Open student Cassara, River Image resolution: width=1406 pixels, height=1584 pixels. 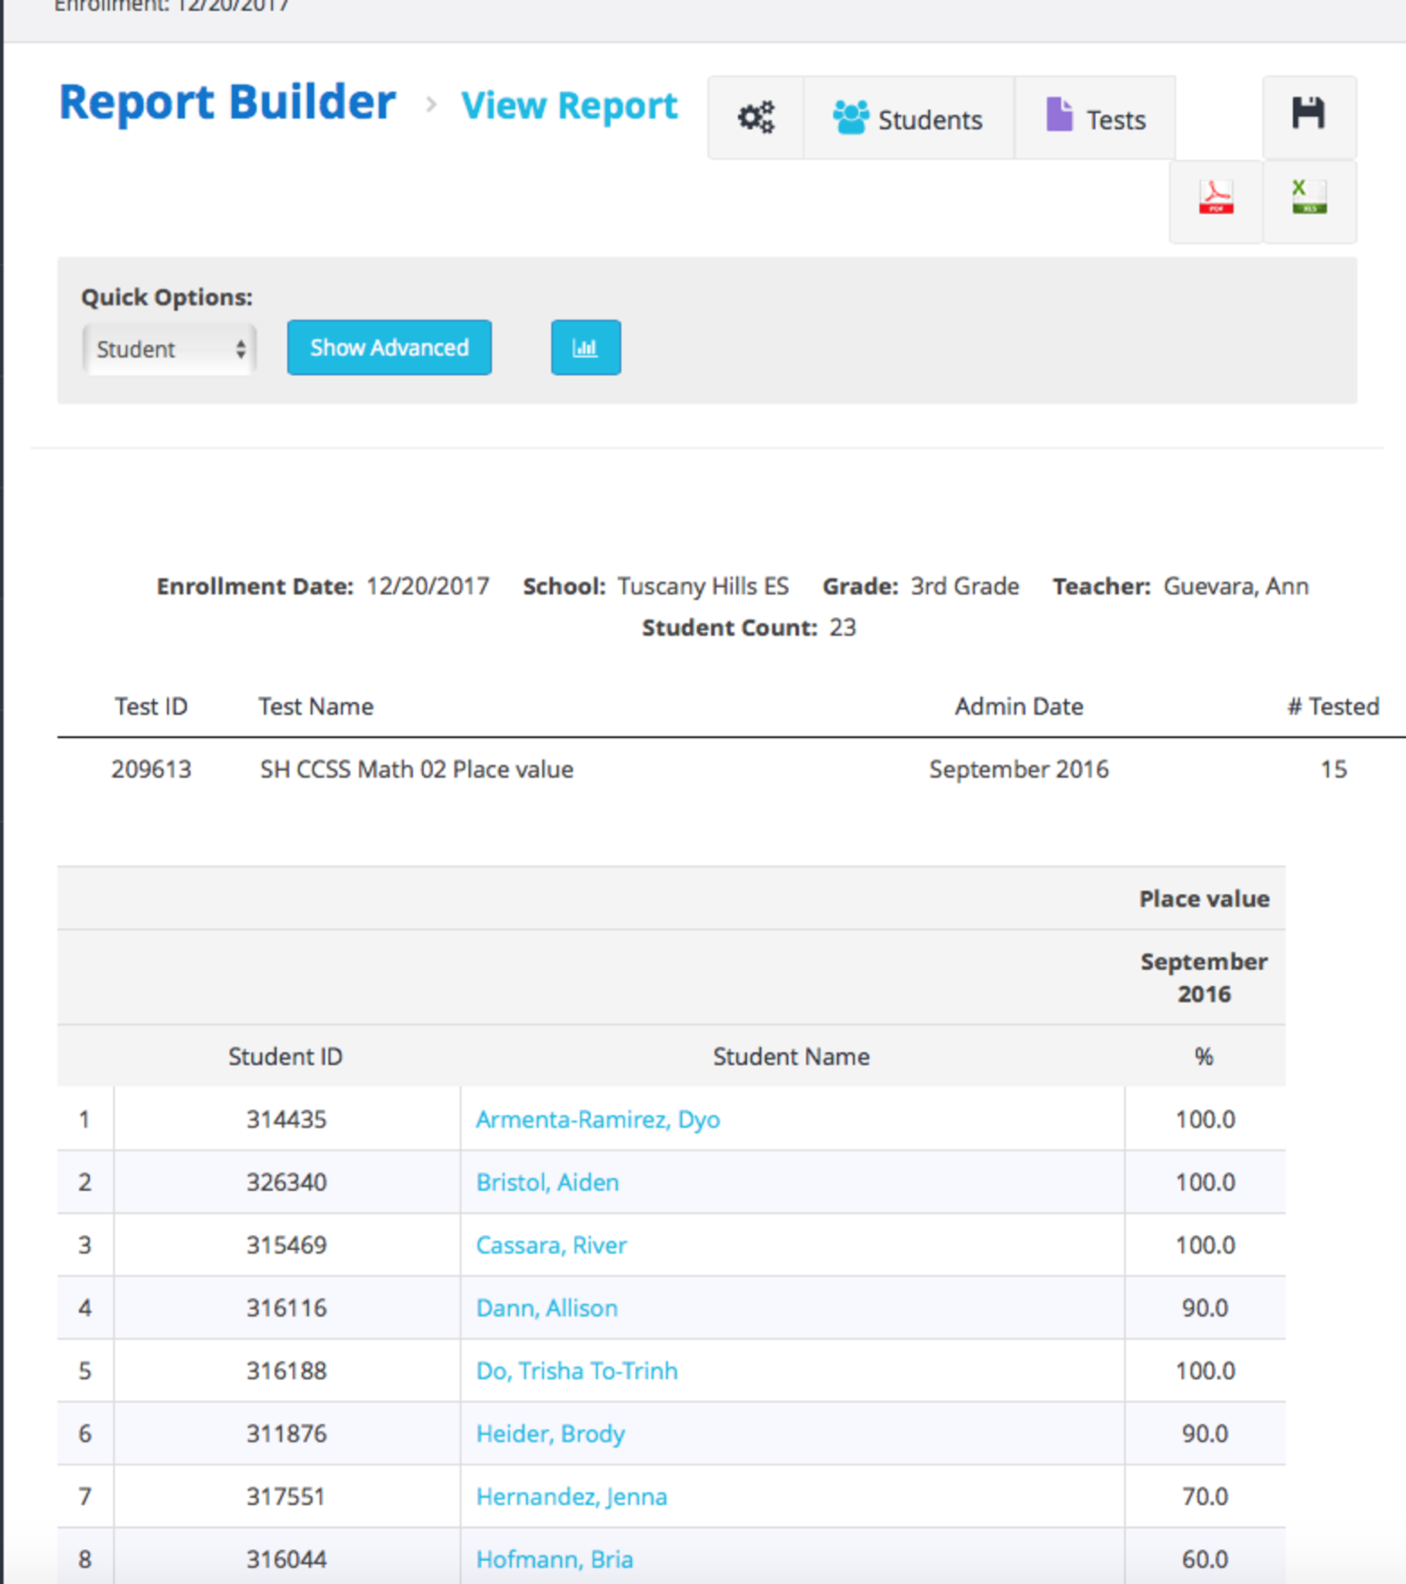[551, 1244]
